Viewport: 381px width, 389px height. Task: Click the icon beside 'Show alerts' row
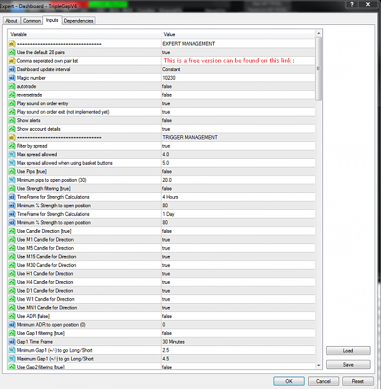[x=12, y=120]
